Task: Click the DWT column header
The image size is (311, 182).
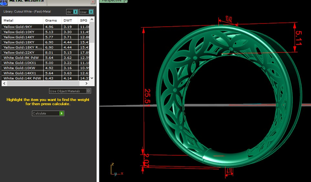Action: pos(69,20)
